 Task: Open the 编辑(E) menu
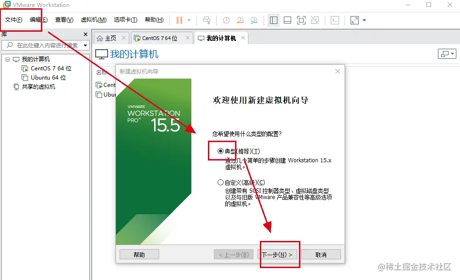pyautogui.click(x=39, y=20)
